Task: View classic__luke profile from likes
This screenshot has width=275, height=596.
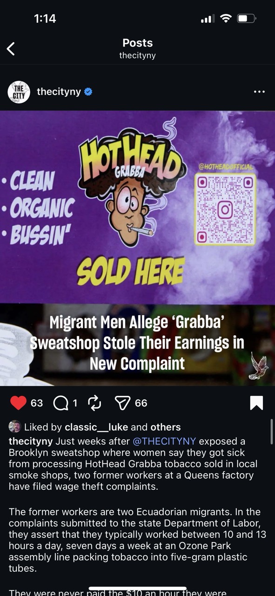Action: point(96,427)
